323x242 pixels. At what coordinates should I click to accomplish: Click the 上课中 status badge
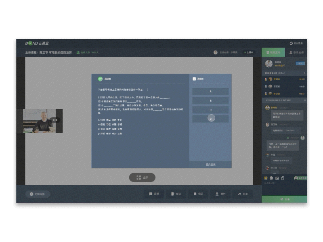tap(249, 52)
